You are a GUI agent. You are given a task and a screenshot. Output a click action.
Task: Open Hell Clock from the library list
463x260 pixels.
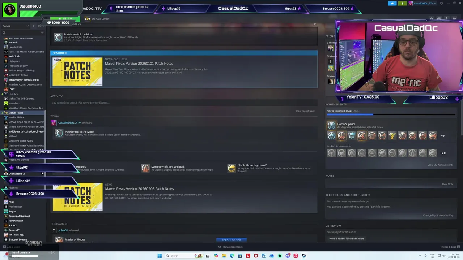click(14, 56)
